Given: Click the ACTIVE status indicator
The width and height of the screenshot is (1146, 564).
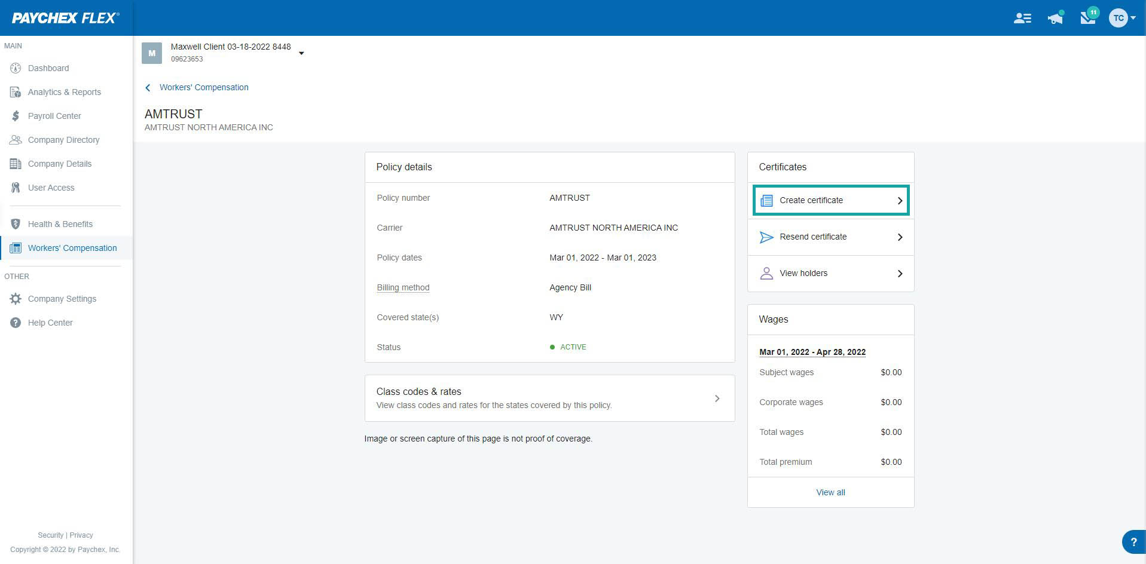Looking at the screenshot, I should 568,347.
